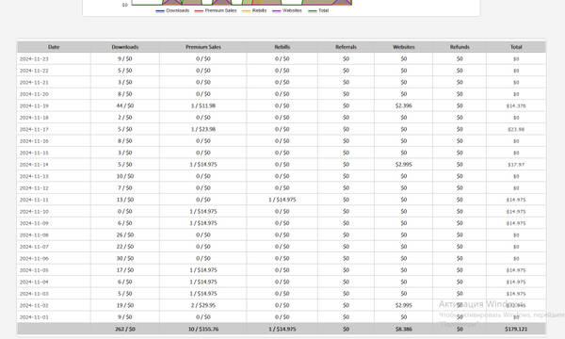The width and height of the screenshot is (565, 339).
Task: Click the 2 / $29.95 premium sales cell
Action: pyautogui.click(x=203, y=305)
